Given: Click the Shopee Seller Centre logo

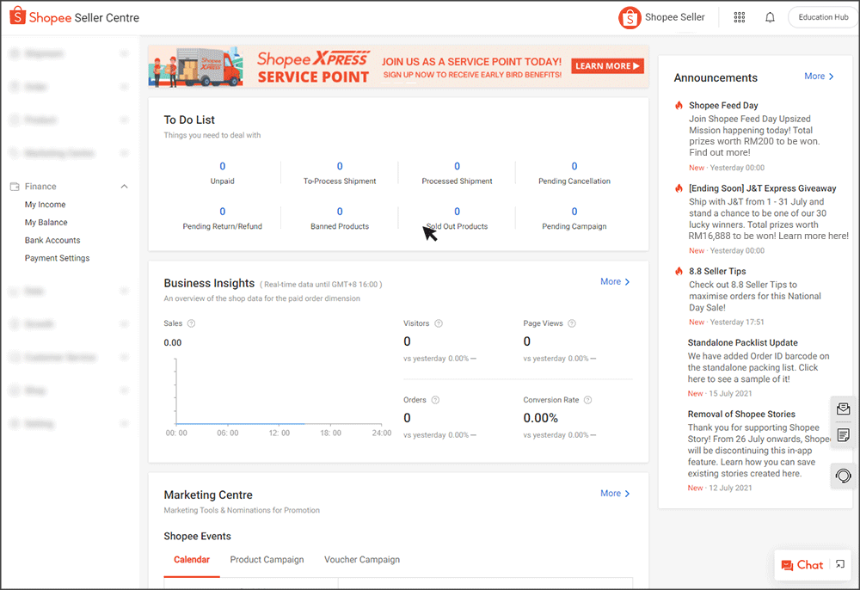Looking at the screenshot, I should pos(74,17).
